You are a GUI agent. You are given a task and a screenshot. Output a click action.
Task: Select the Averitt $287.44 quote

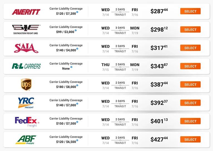click(x=190, y=11)
